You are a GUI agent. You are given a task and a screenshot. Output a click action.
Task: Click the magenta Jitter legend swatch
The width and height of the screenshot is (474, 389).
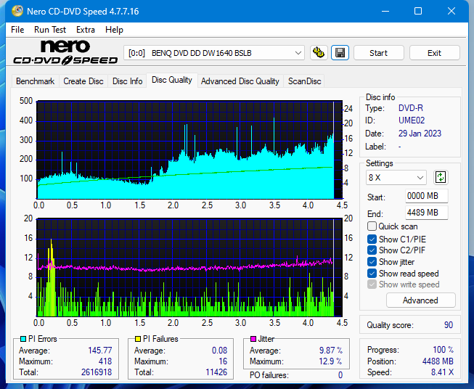(253, 339)
